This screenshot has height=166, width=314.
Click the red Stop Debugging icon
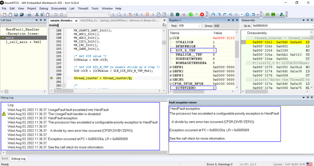[x=202, y=14]
